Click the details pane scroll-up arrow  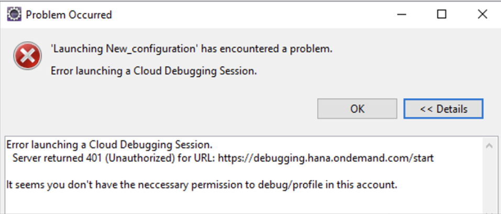click(x=489, y=146)
